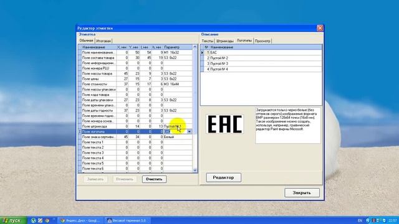The height and width of the screenshot is (224, 399).
Task: Click the Y, мм column header
Action: click(134, 47)
